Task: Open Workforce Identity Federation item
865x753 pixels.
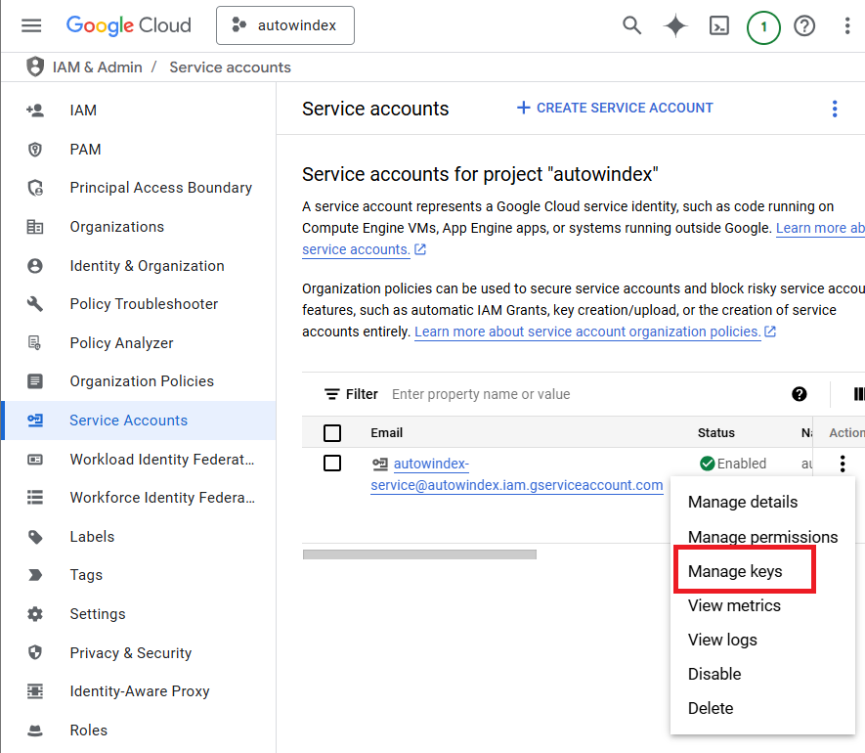Action: [139, 498]
